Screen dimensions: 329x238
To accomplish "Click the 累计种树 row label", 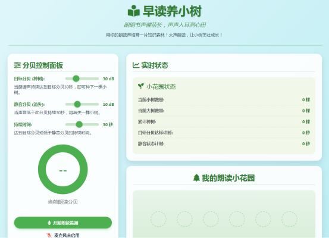I will (147, 122).
